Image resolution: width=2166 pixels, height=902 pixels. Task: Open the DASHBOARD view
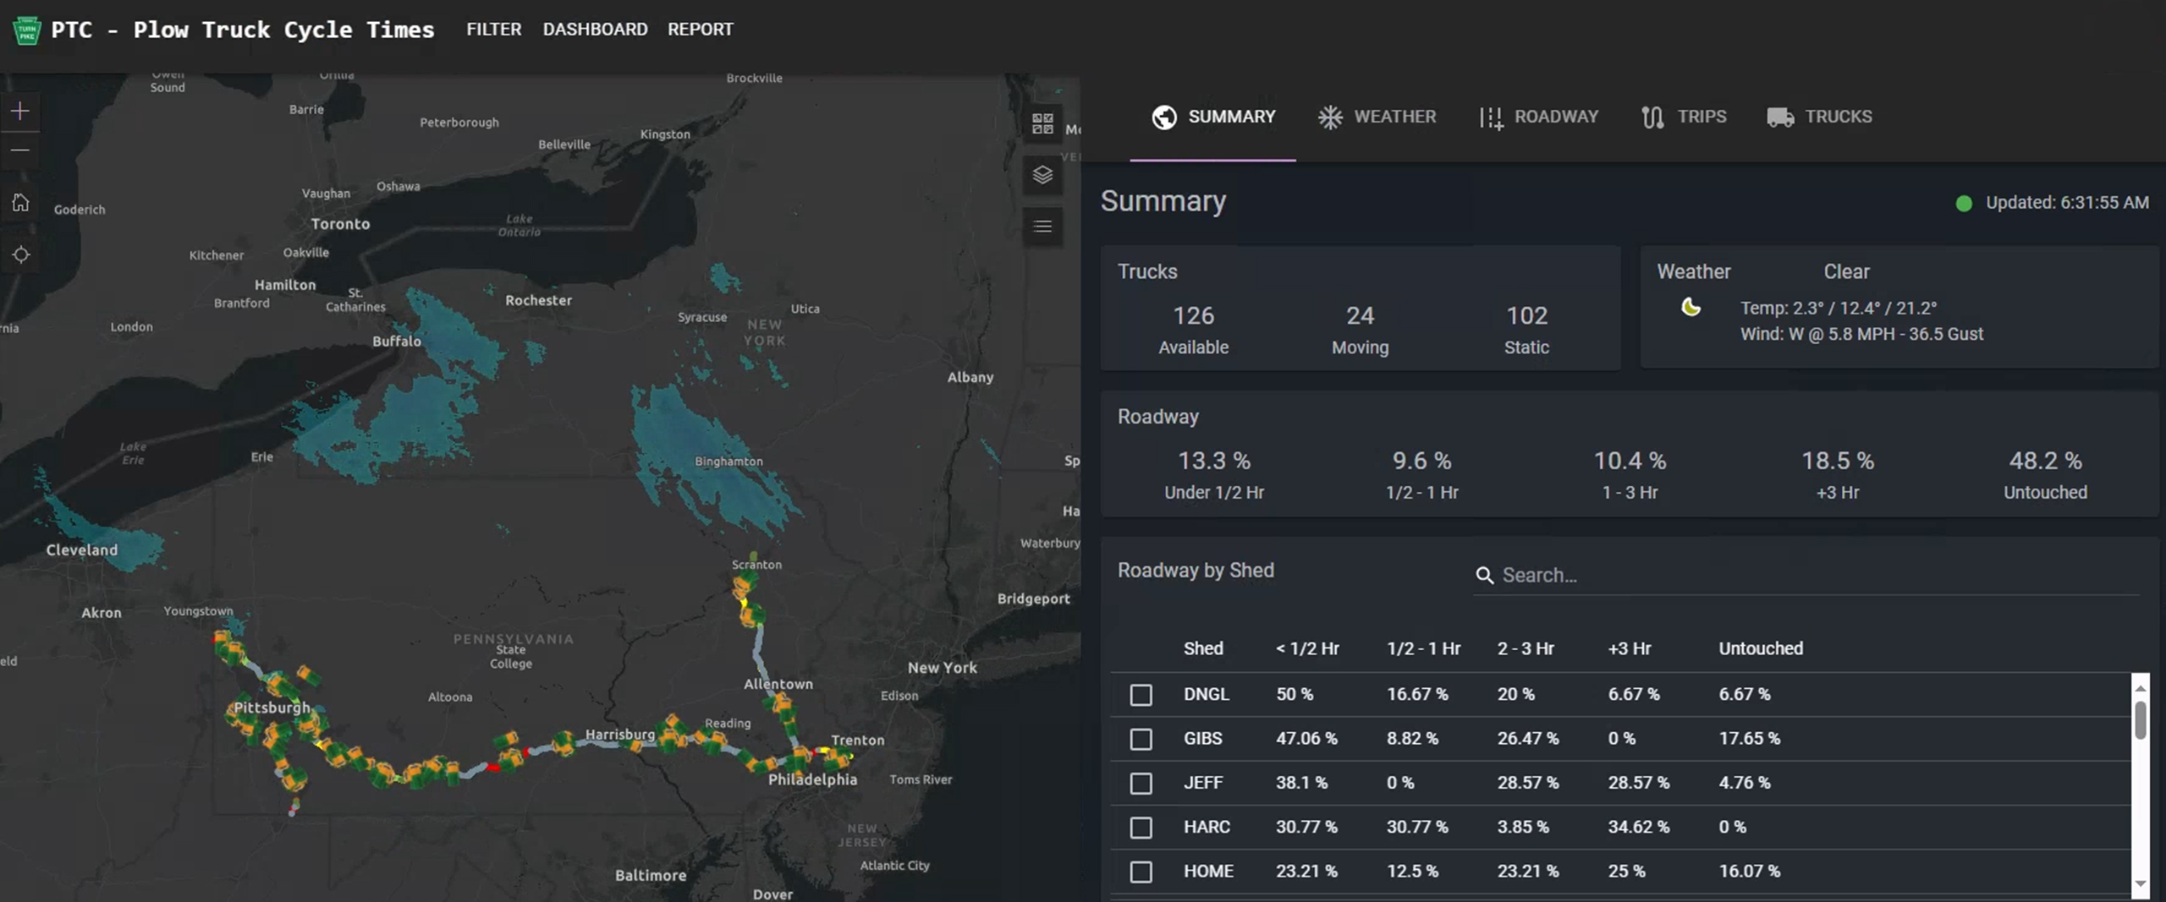point(596,29)
